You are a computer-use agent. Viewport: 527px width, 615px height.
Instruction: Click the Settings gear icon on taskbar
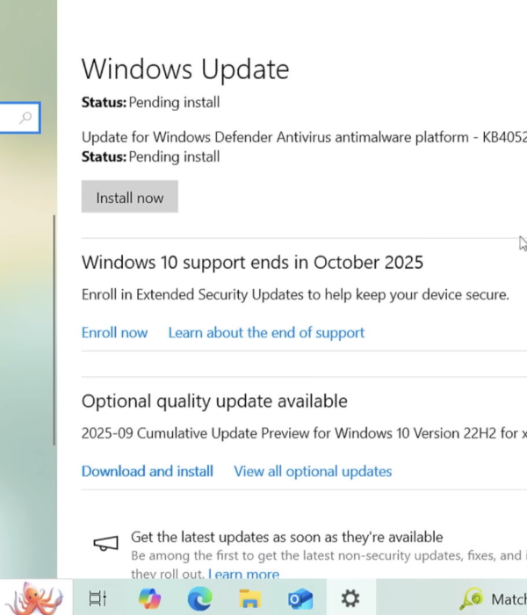[350, 599]
